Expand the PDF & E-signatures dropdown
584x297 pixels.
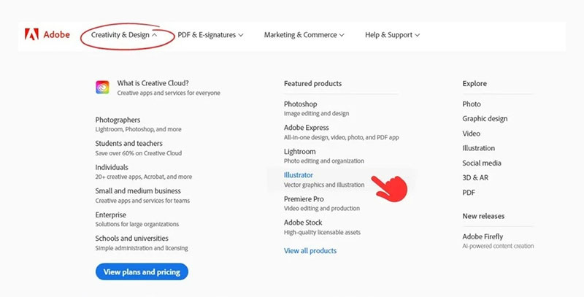[210, 35]
